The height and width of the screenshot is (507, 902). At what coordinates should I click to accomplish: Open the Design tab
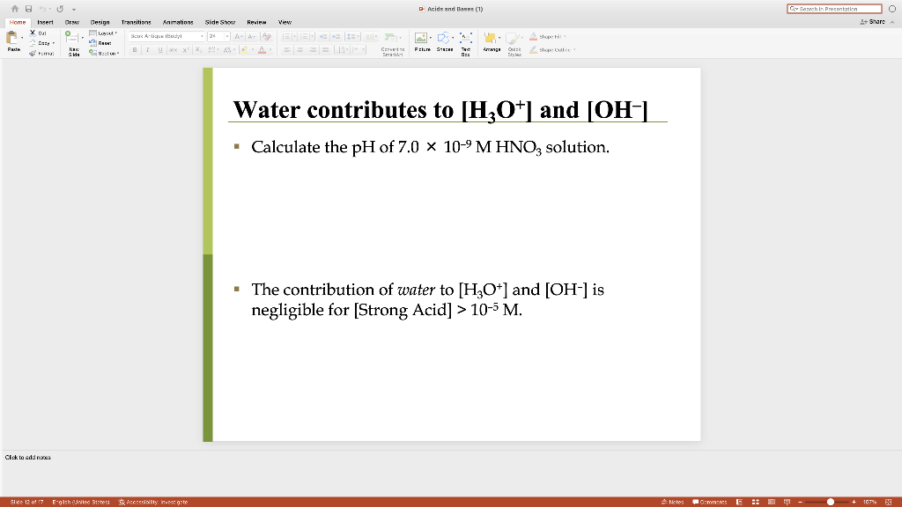[x=100, y=22]
